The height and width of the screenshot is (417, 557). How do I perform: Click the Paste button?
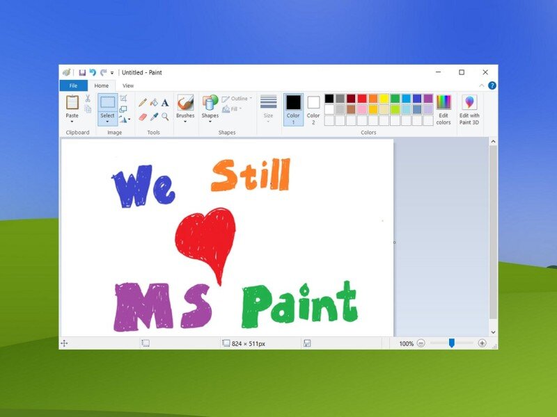tap(72, 104)
